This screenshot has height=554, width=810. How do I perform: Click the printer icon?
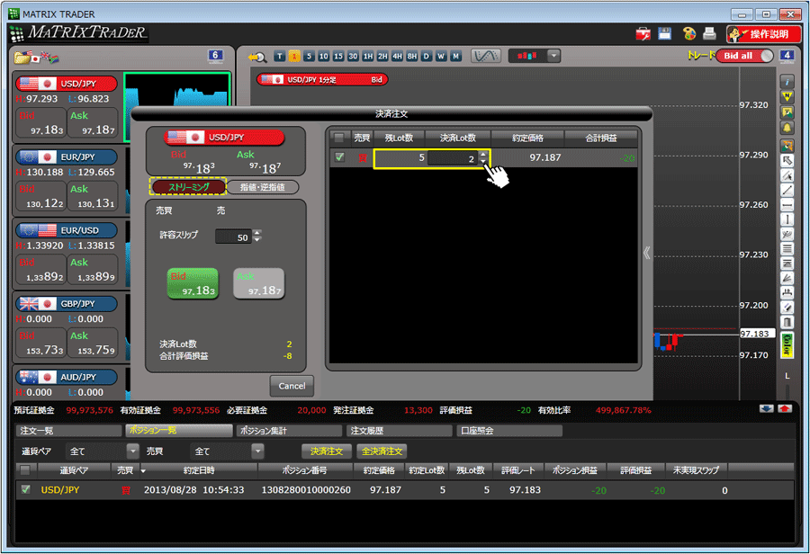click(710, 34)
